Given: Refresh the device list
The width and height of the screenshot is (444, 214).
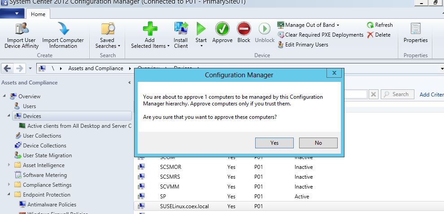Looking at the screenshot, I should (x=379, y=25).
